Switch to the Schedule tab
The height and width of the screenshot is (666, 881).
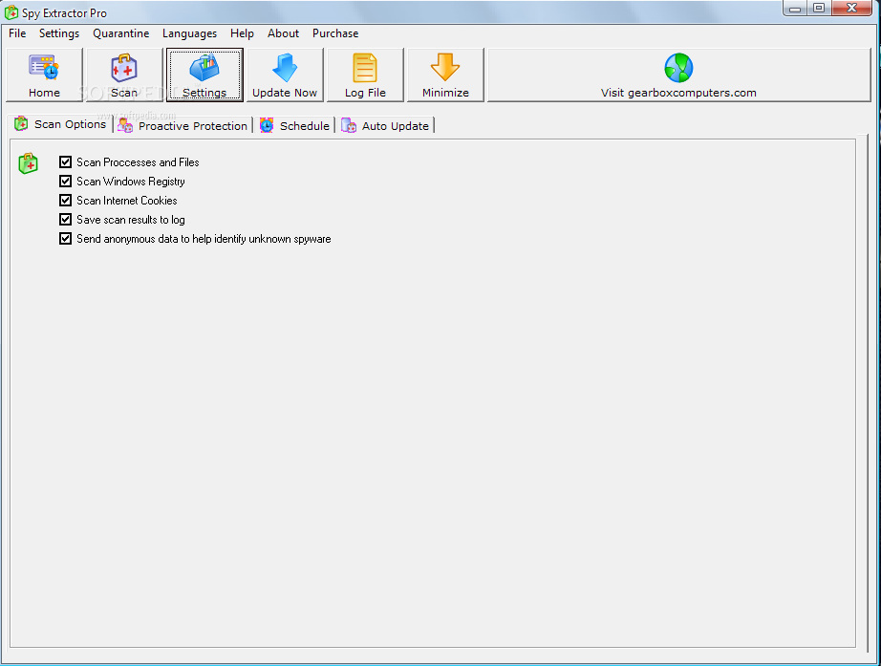(294, 126)
